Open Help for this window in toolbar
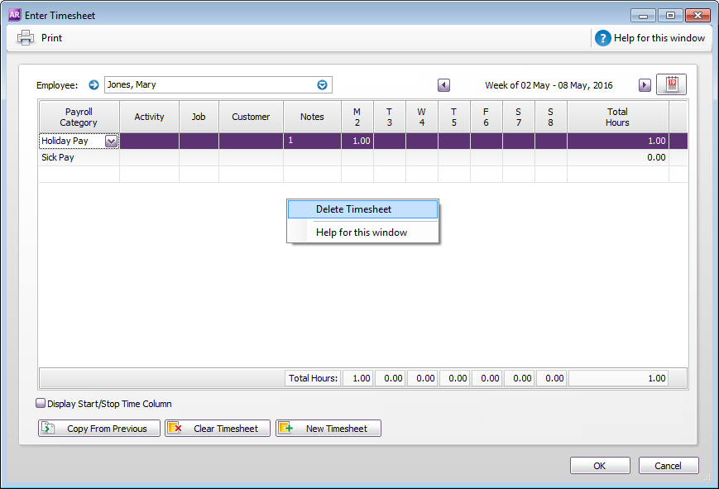This screenshot has height=489, width=719. [x=650, y=37]
